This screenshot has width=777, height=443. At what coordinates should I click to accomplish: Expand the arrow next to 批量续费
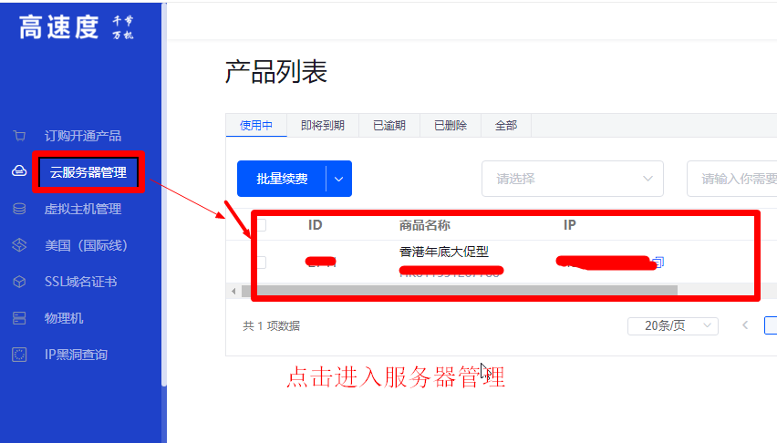pos(339,179)
